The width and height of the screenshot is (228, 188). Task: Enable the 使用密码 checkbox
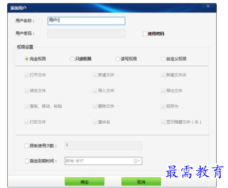pyautogui.click(x=145, y=34)
